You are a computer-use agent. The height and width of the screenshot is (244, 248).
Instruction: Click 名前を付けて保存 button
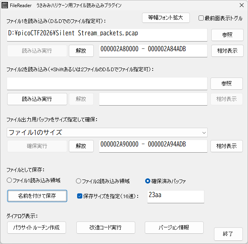click(37, 196)
